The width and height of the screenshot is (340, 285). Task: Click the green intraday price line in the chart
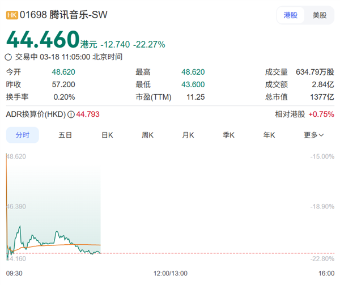(x=56, y=233)
